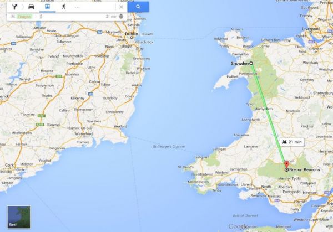Open route details icon beside 21 min
Screen dimensions: 333x232
pyautogui.click(x=121, y=16)
